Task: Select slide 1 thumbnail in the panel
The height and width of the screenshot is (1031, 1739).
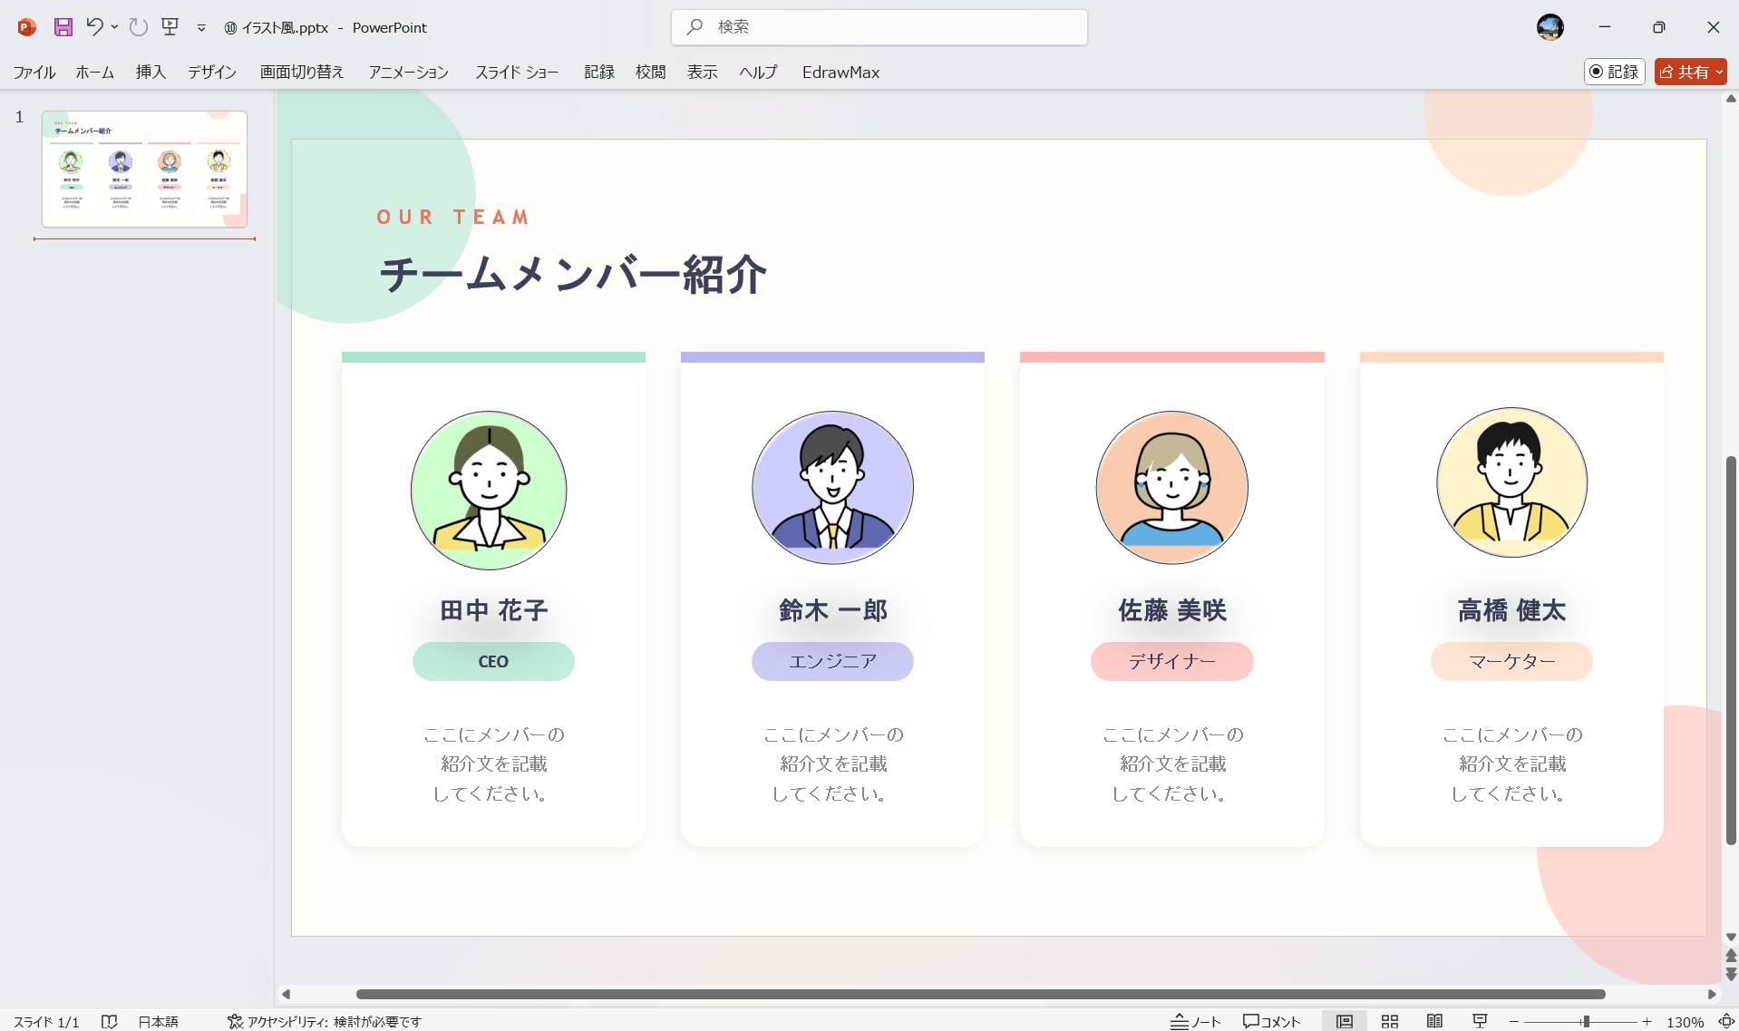Action: pyautogui.click(x=144, y=169)
